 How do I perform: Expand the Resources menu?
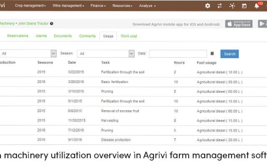(x=122, y=5)
